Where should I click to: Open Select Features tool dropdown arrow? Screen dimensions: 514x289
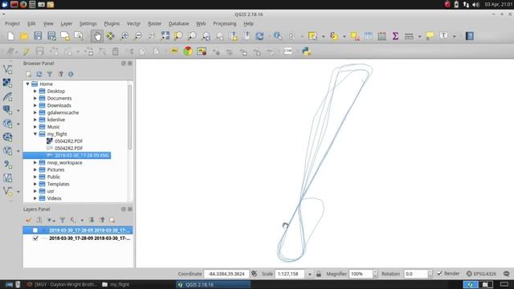point(323,36)
